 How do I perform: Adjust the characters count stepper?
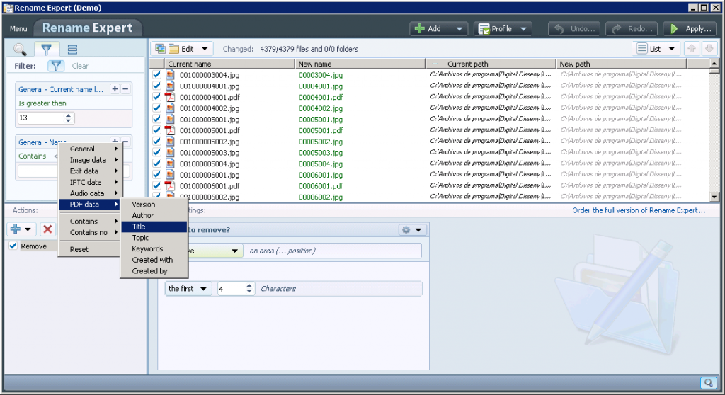pyautogui.click(x=249, y=289)
